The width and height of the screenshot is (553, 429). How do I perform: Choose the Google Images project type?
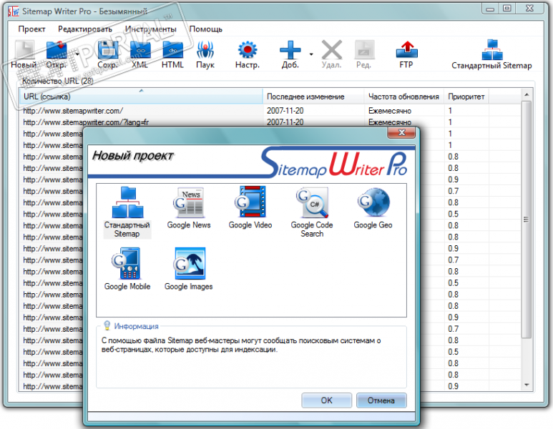point(189,269)
